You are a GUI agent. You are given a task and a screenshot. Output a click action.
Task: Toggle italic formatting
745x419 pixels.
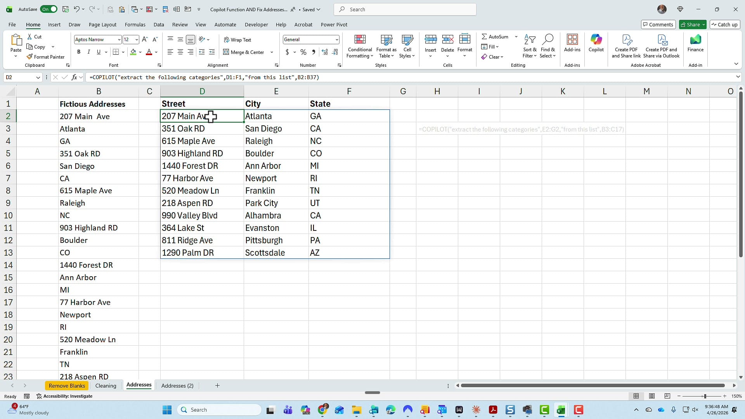tap(88, 52)
